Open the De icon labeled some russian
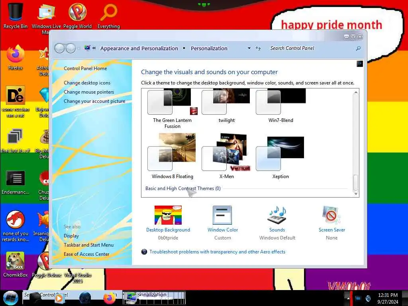The image size is (408, 306). (16, 102)
